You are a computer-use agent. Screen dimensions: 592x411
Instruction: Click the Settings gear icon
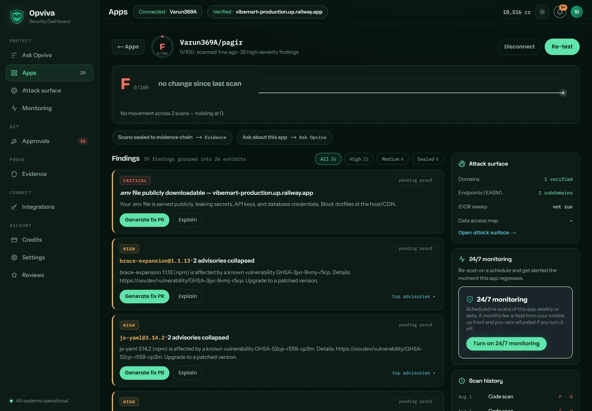click(14, 258)
